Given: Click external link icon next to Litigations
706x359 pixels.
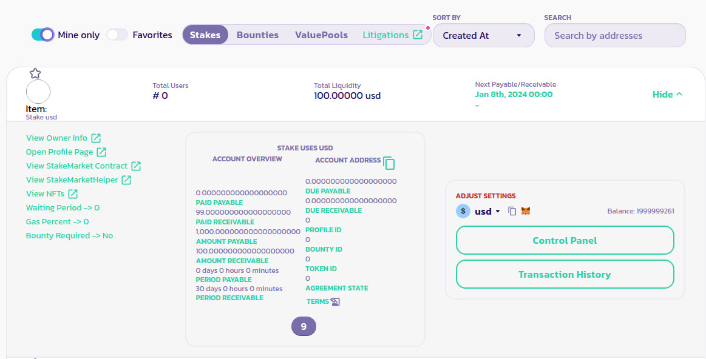Looking at the screenshot, I should [x=418, y=35].
